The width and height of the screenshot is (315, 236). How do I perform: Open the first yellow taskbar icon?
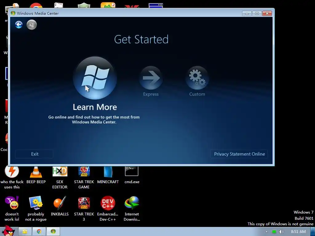tap(25, 232)
